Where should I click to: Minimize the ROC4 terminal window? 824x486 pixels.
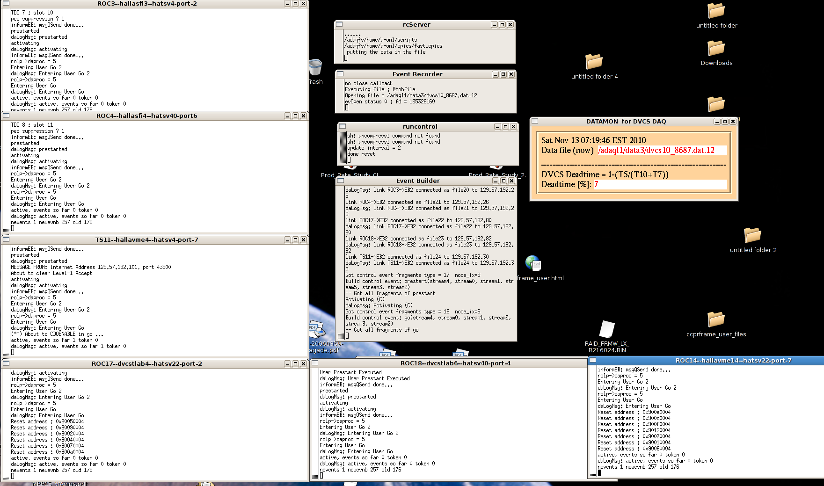pyautogui.click(x=288, y=116)
